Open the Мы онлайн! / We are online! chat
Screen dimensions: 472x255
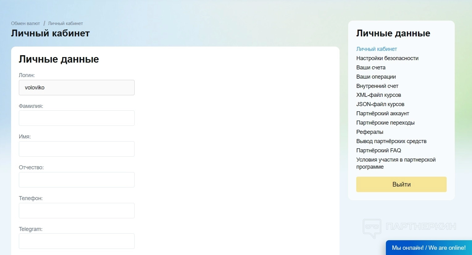(429, 248)
